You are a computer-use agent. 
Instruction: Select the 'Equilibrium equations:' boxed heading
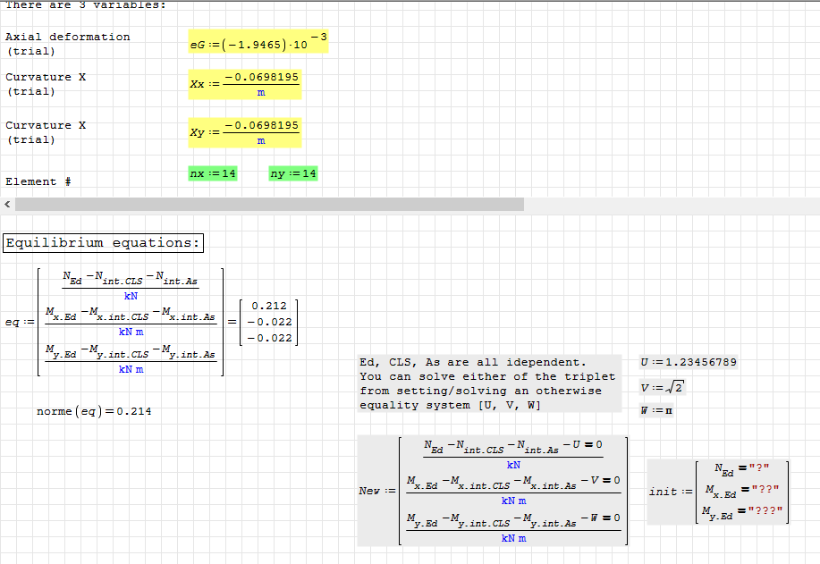pyautogui.click(x=104, y=243)
